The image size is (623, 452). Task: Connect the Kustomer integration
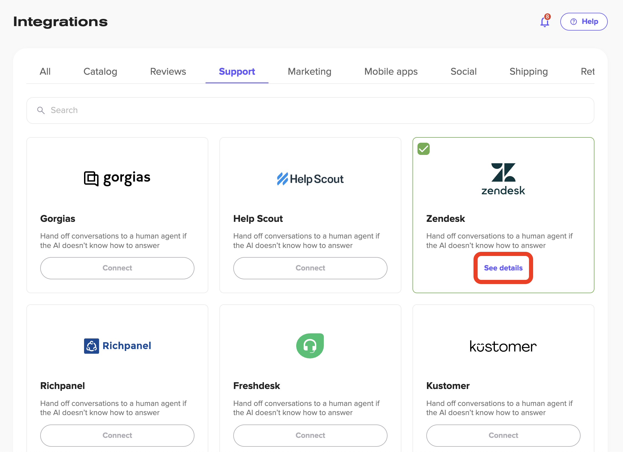click(503, 435)
